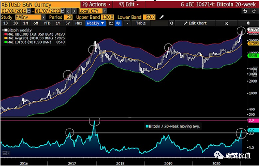
Task: Toggle the Bitcoin weekly legend series
Action: pyautogui.click(x=4, y=30)
